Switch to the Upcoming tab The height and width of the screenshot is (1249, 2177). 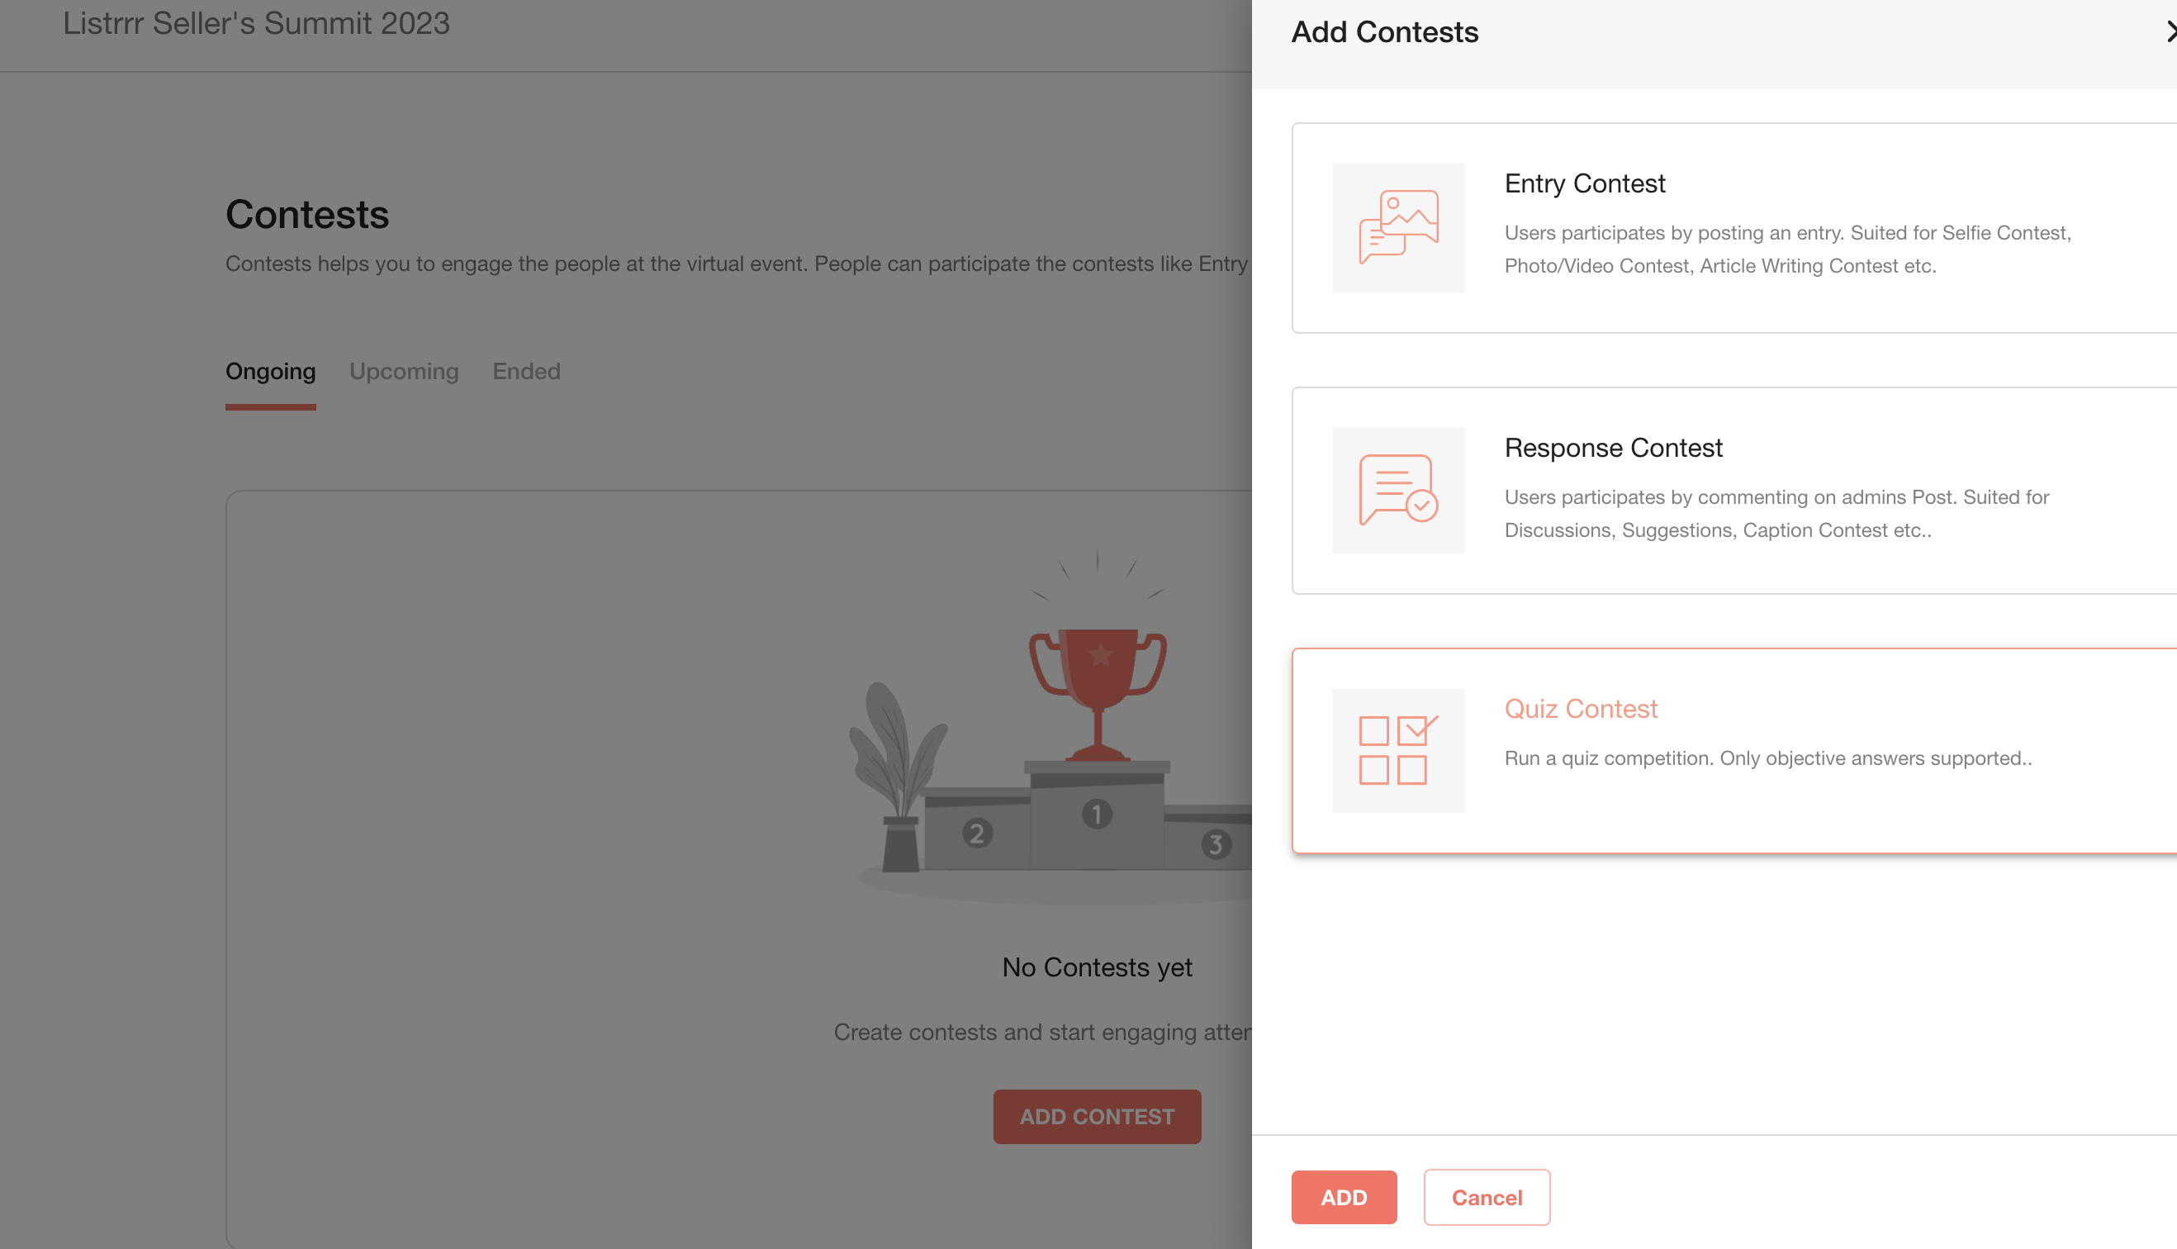[x=404, y=372]
